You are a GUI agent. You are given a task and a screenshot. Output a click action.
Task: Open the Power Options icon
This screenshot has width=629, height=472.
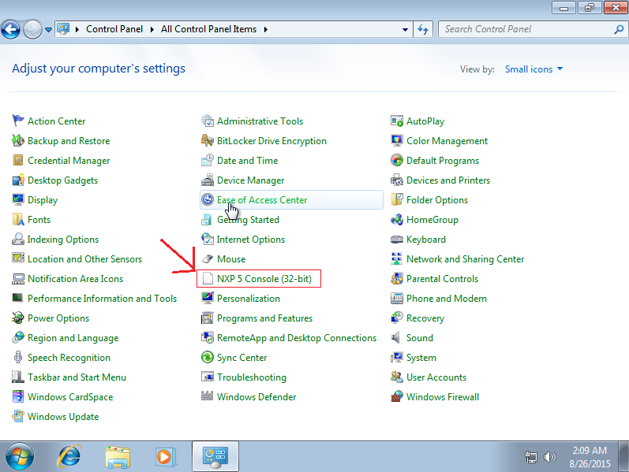[18, 318]
